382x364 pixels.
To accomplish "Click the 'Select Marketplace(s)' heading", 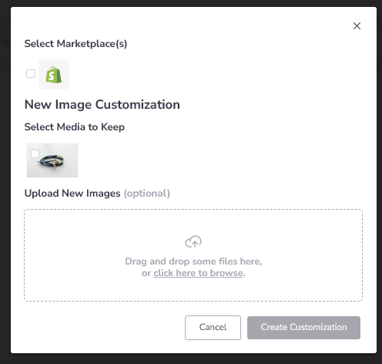I will [x=75, y=44].
